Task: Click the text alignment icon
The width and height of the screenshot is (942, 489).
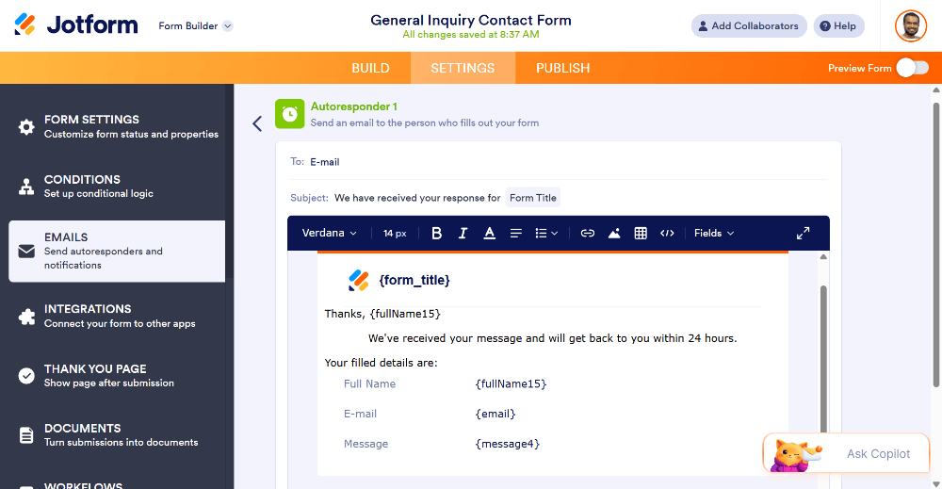Action: (515, 233)
